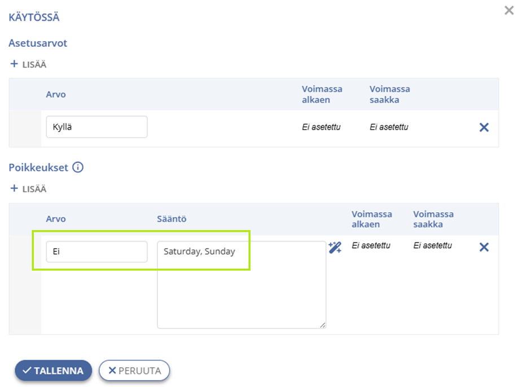Open the rule wizard magic wand icon
The width and height of the screenshot is (518, 387).
point(335,247)
